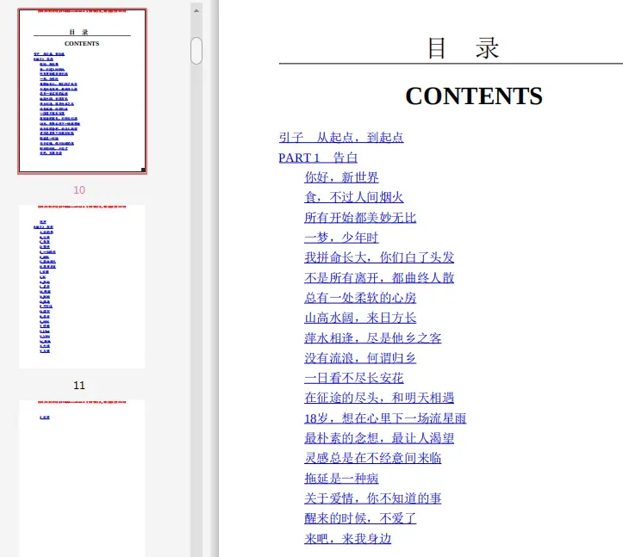Go to 灵感总是在不经意间来临
The height and width of the screenshot is (557, 623).
pos(373,458)
